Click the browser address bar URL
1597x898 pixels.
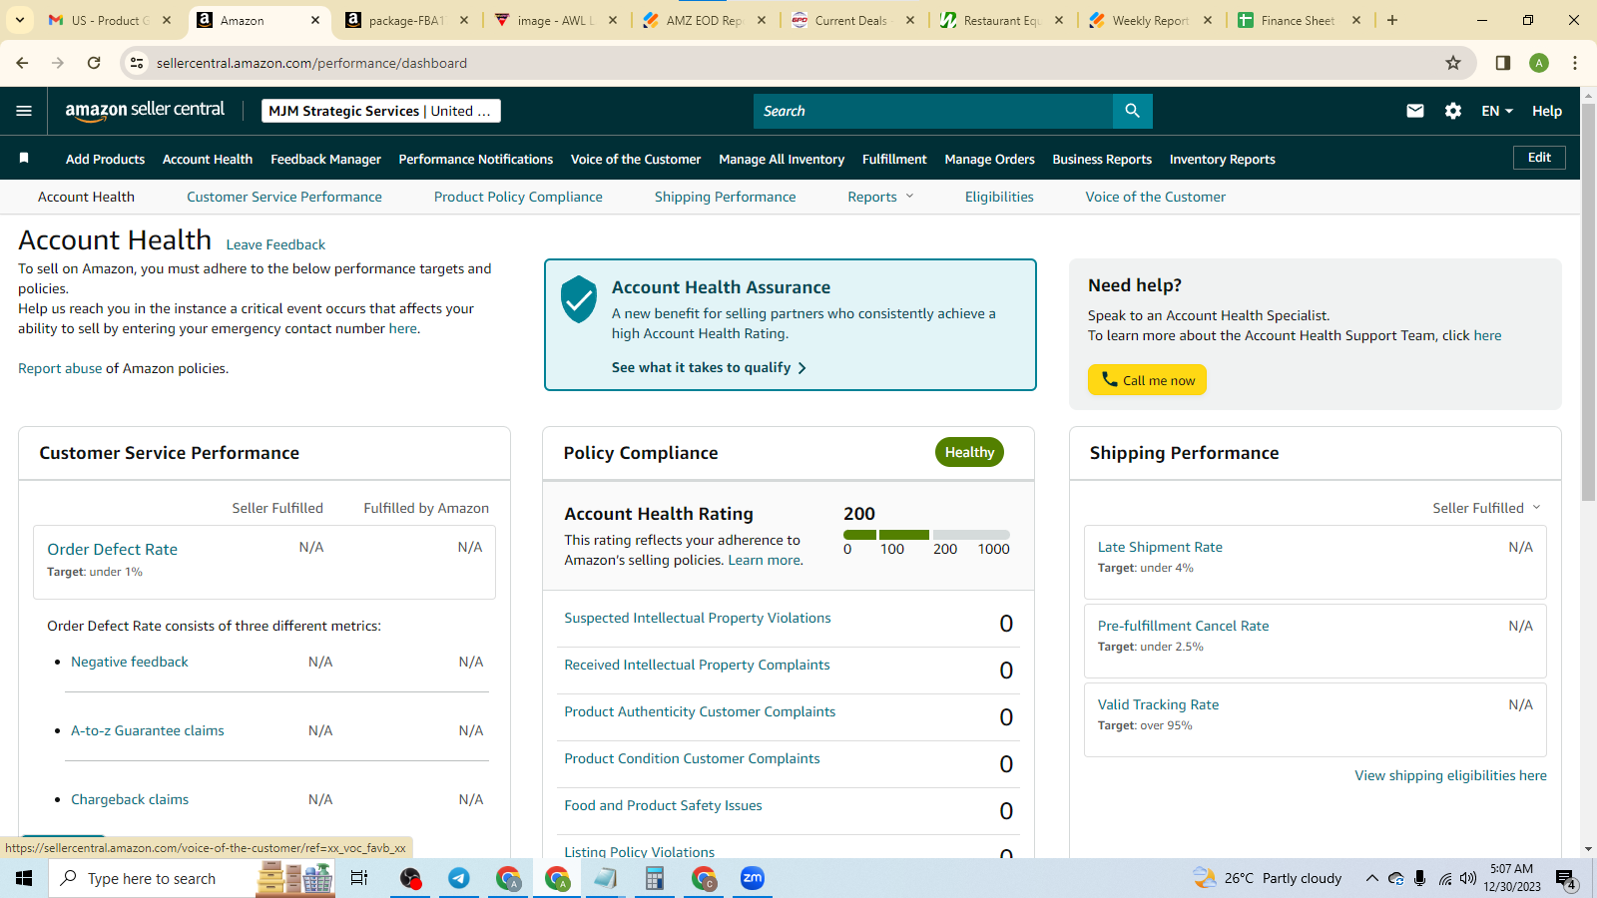[311, 63]
